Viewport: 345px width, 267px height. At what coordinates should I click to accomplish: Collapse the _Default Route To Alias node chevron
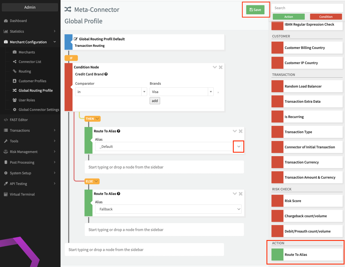[x=235, y=131]
